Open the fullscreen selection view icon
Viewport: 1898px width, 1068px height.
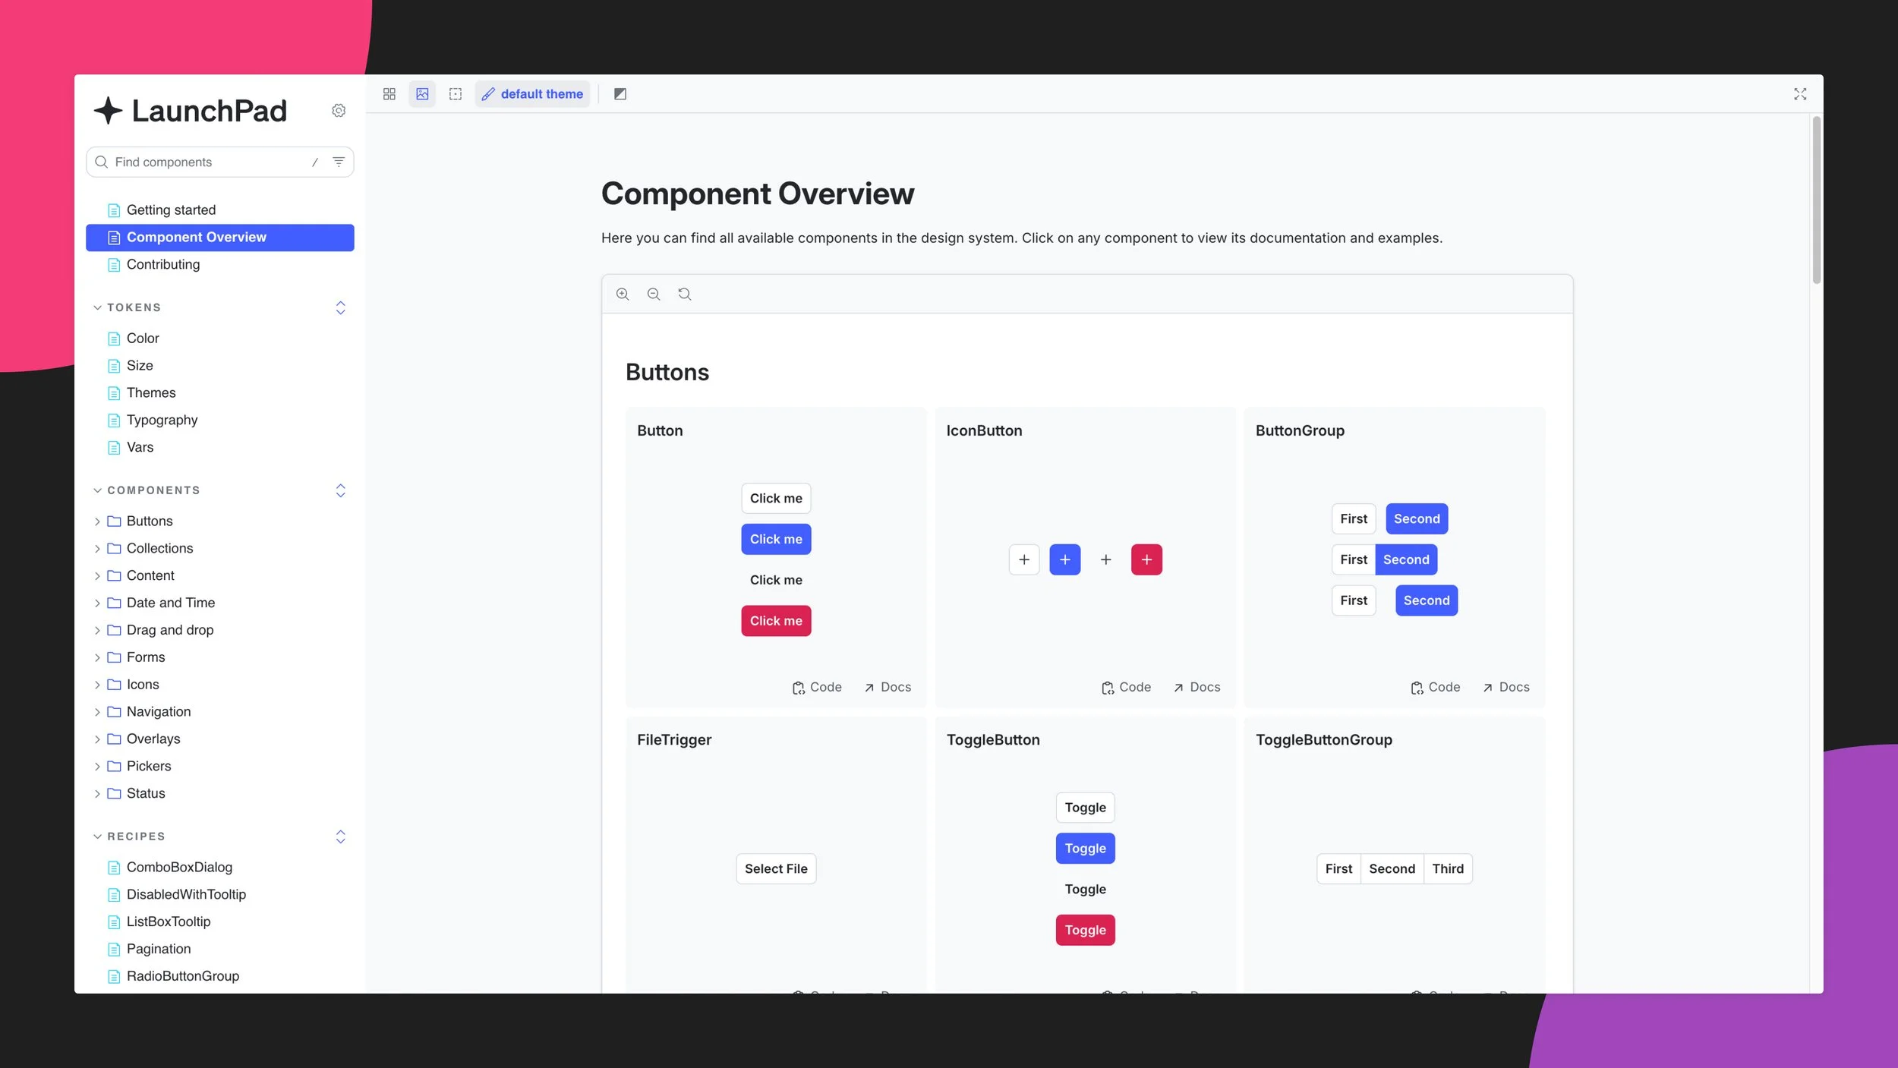[x=456, y=93]
